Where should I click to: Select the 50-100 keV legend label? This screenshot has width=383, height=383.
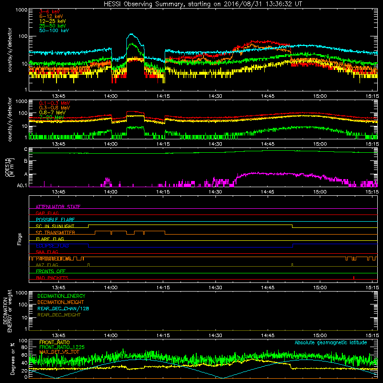54,31
